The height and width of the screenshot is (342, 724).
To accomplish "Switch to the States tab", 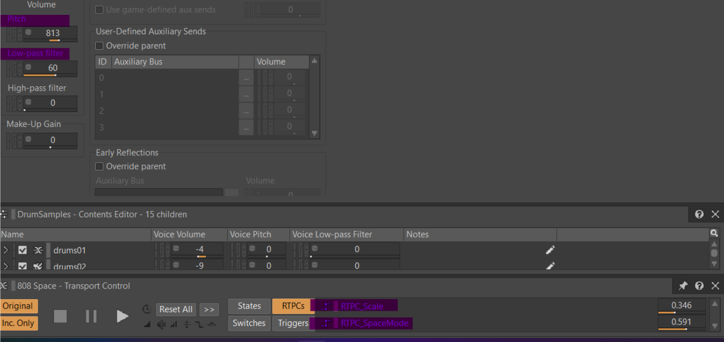I will coord(249,306).
